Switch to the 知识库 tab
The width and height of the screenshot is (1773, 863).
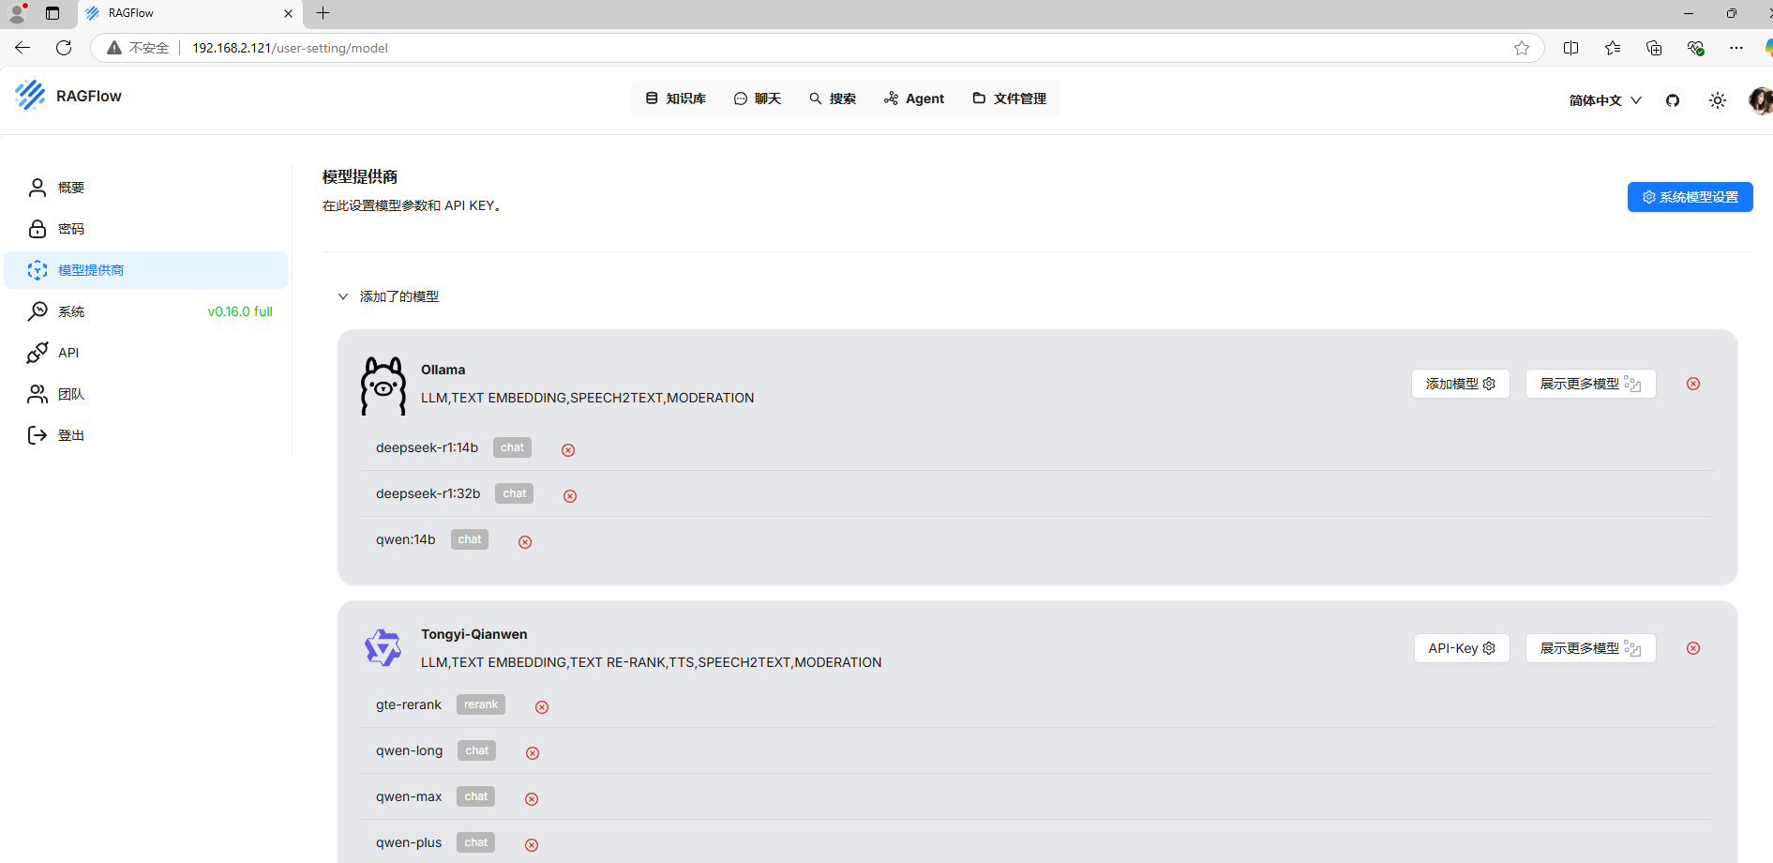pyautogui.click(x=676, y=98)
